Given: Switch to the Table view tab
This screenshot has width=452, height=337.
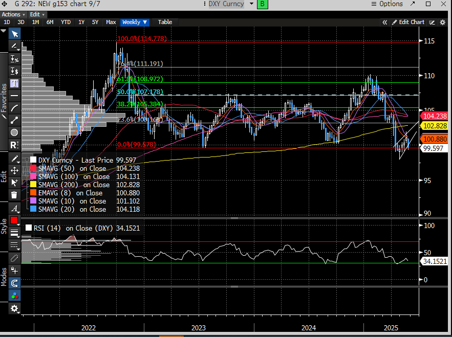Looking at the screenshot, I should 165,22.
